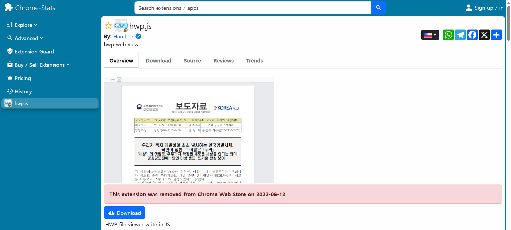The width and height of the screenshot is (511, 230).
Task: Click the Chrome-Stats puzzle logo icon
Action: coord(9,7)
